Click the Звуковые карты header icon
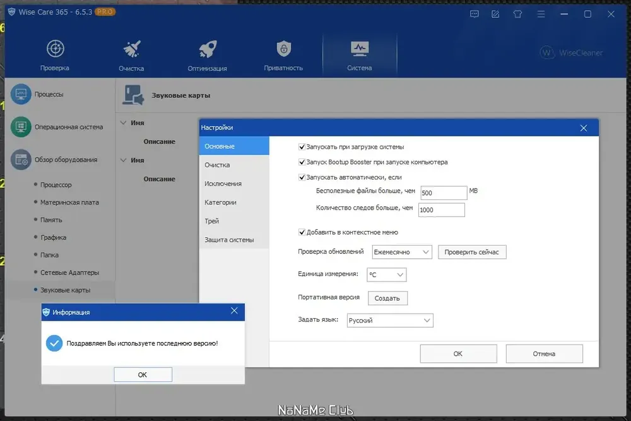Screen dimensions: 631x421 [x=133, y=95]
